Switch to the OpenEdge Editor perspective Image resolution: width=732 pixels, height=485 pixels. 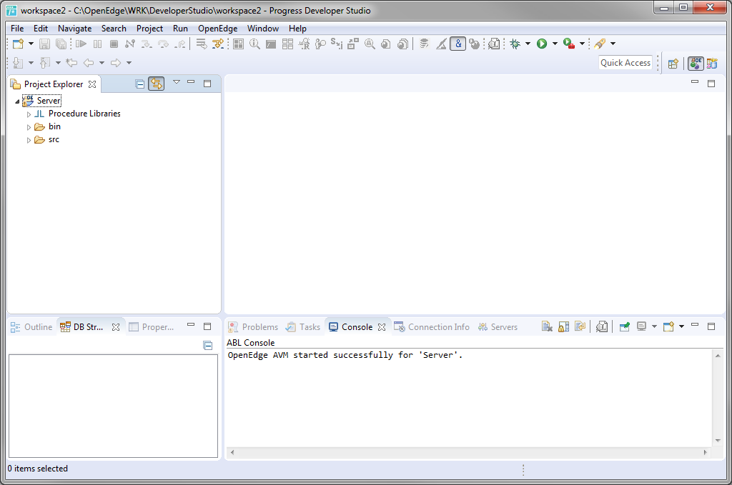(x=696, y=64)
